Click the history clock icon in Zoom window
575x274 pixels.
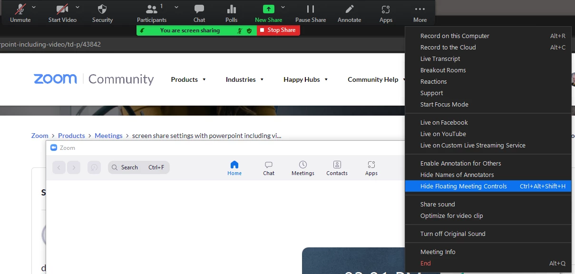click(94, 167)
